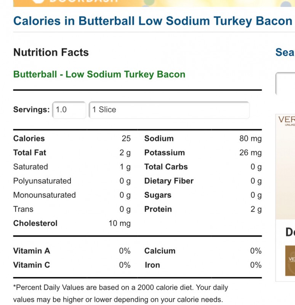The height and width of the screenshot is (305, 295).
Task: Open the 1 Slice serving size dropdown
Action: 169,110
